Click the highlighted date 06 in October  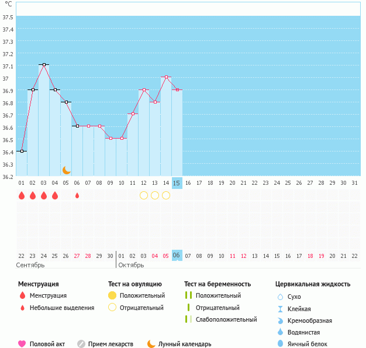click(177, 256)
